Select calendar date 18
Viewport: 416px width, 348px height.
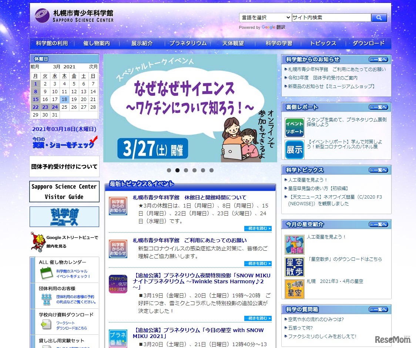64,99
